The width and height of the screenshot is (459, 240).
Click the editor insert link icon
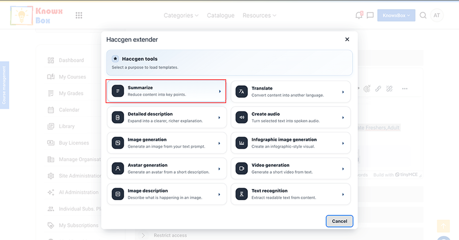coord(378,89)
